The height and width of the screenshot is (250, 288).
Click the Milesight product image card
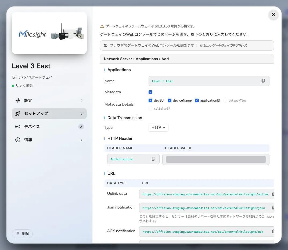[x=49, y=33]
